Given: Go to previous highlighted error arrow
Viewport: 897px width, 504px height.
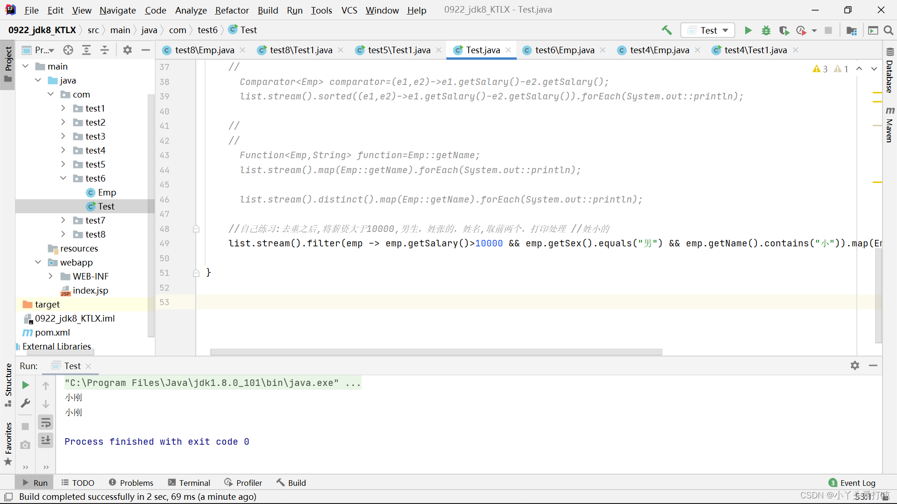Looking at the screenshot, I should point(859,69).
